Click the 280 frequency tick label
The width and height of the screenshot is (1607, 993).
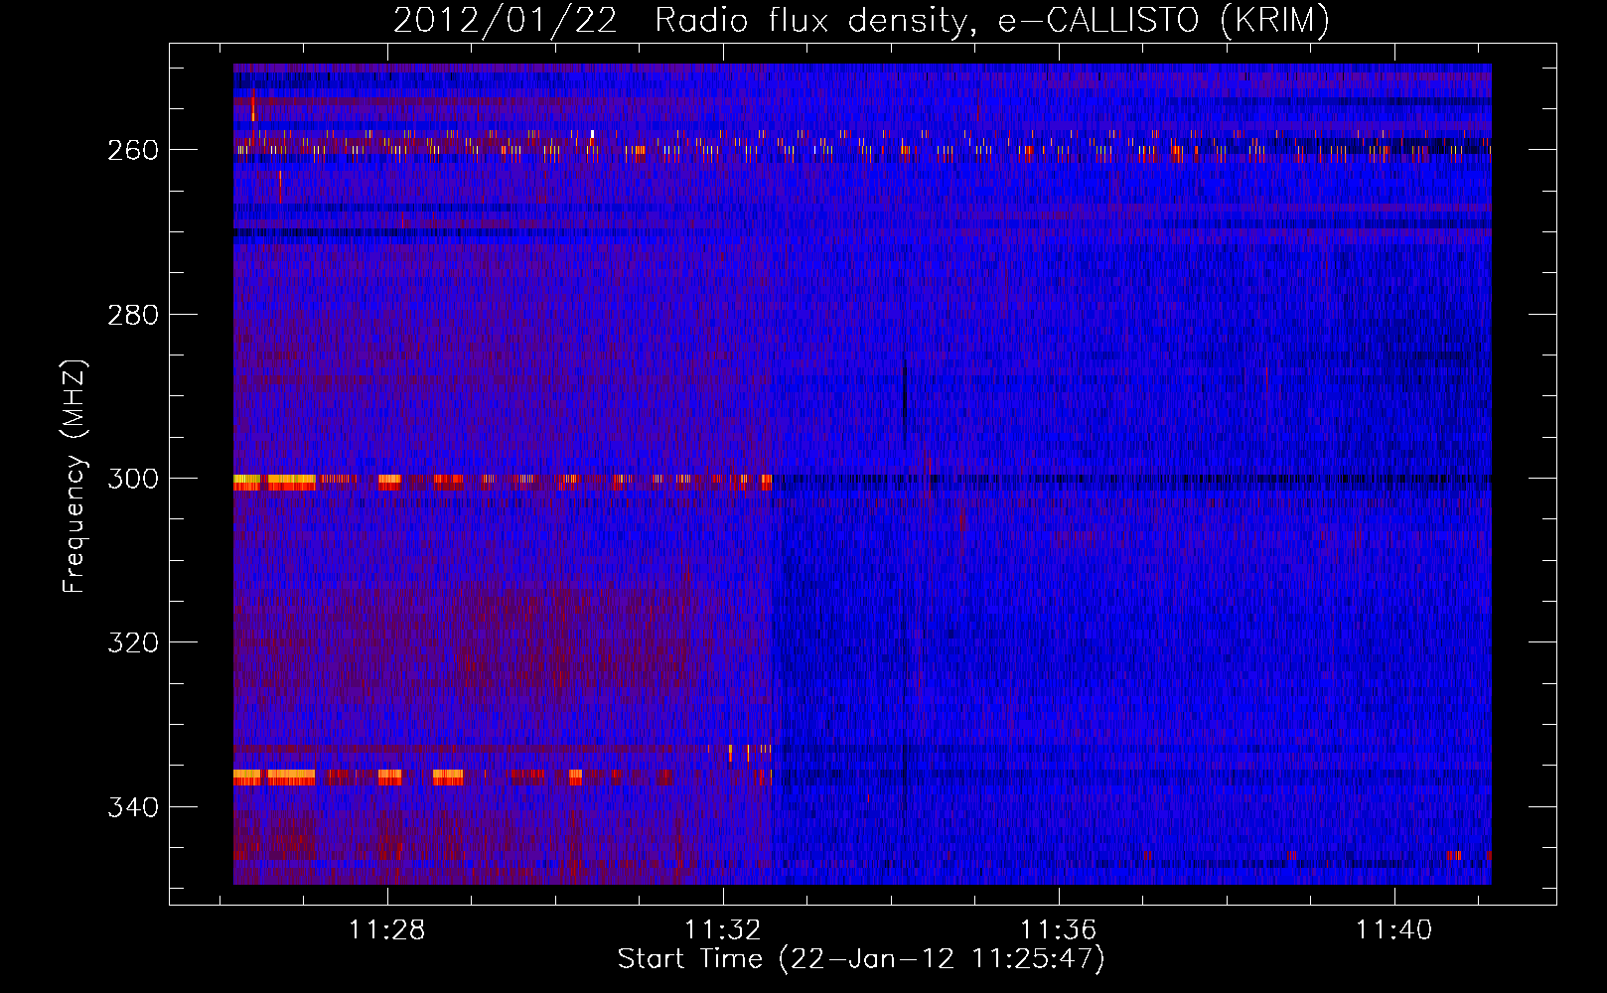point(132,315)
